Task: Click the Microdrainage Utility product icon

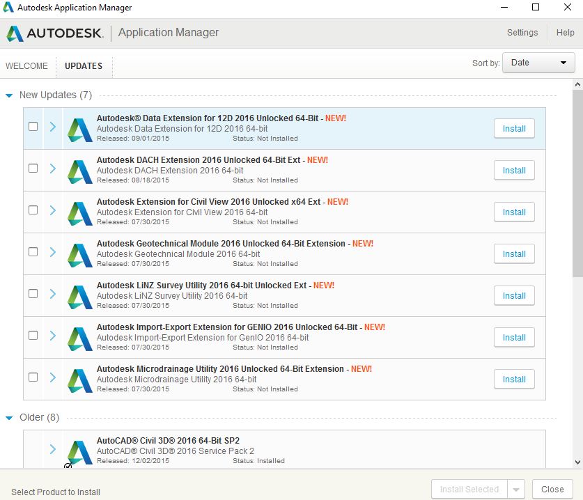Action: (78, 379)
